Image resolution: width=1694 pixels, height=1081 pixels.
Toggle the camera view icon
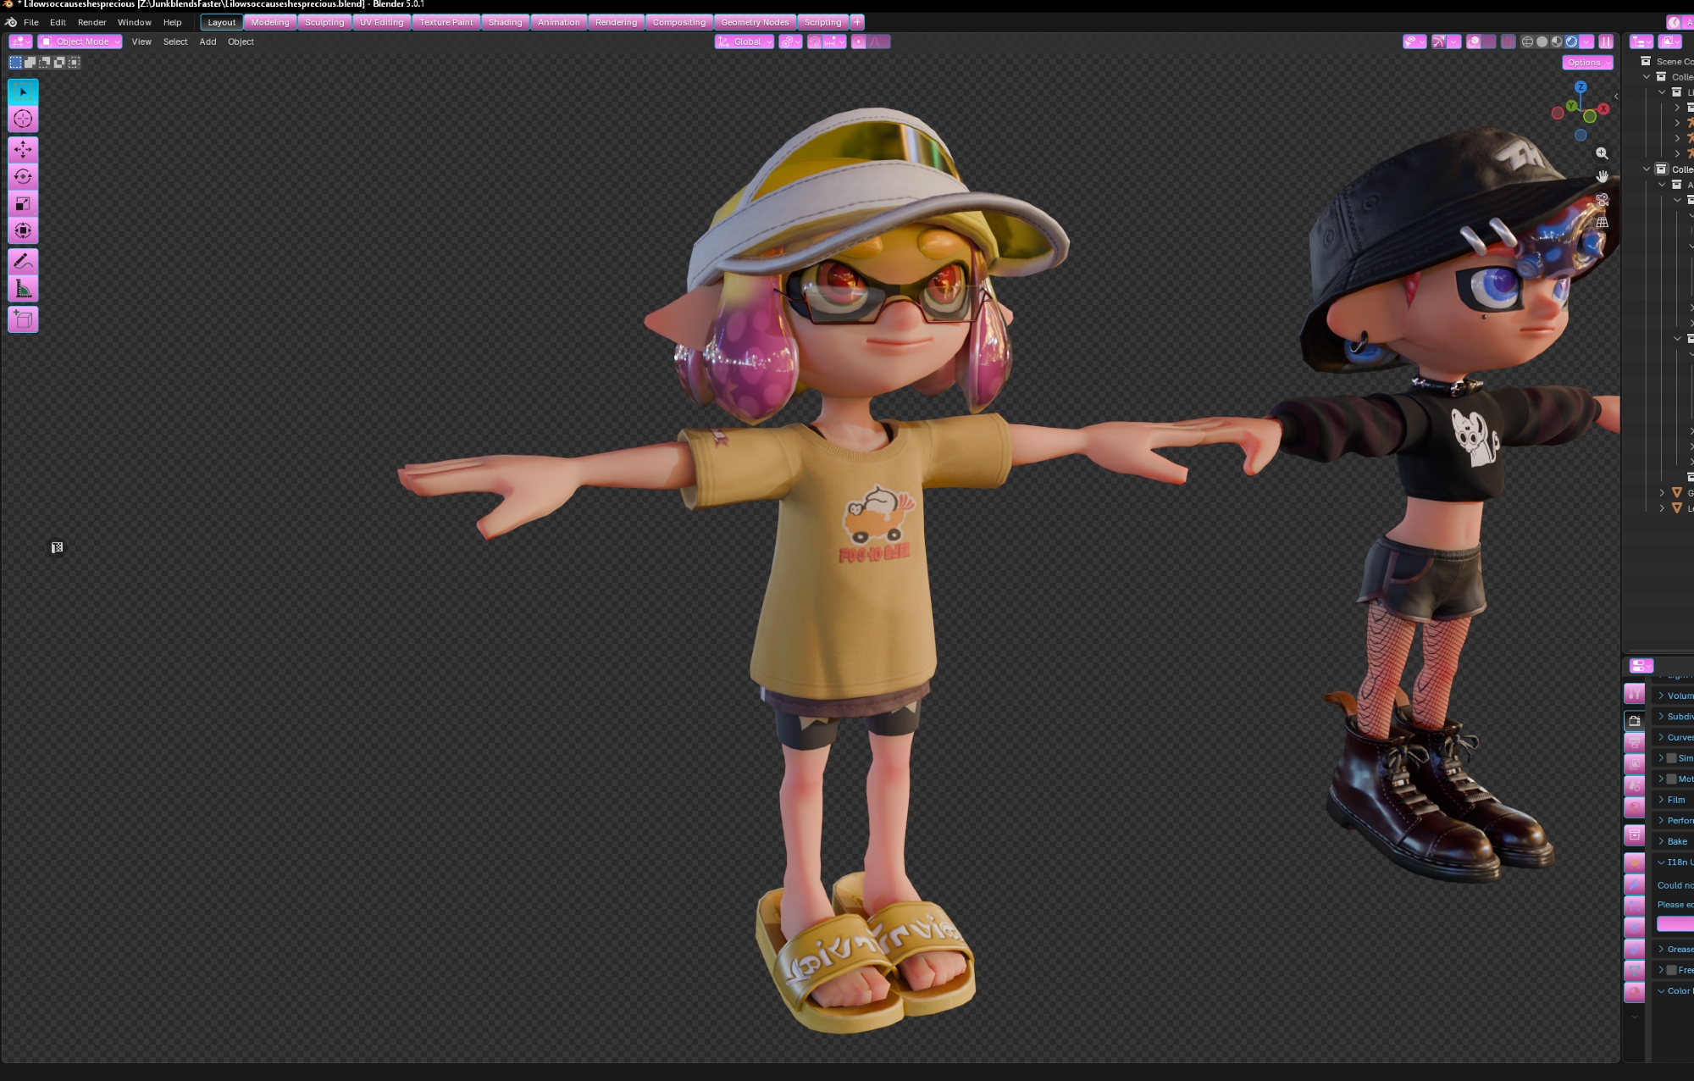coord(1602,200)
